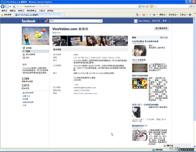Viewport: 196px width, 152px height.
Task: Open Facebook messages icon
Action: click(x=42, y=21)
